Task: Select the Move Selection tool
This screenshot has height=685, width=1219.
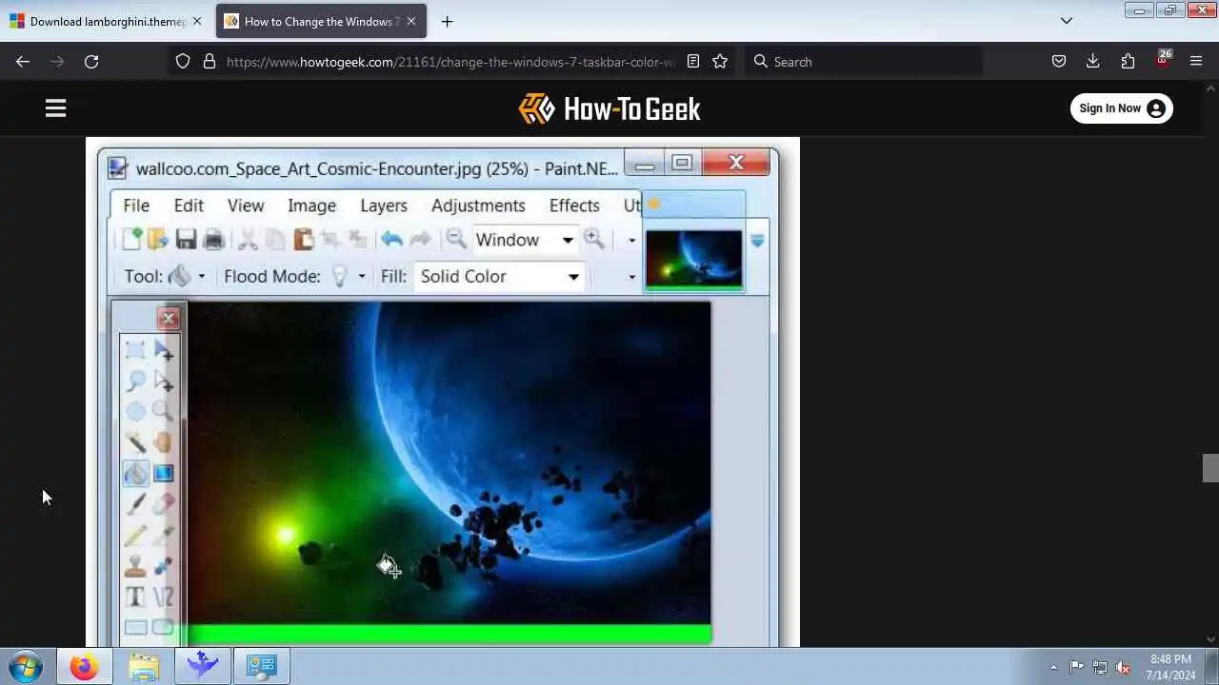Action: [164, 382]
